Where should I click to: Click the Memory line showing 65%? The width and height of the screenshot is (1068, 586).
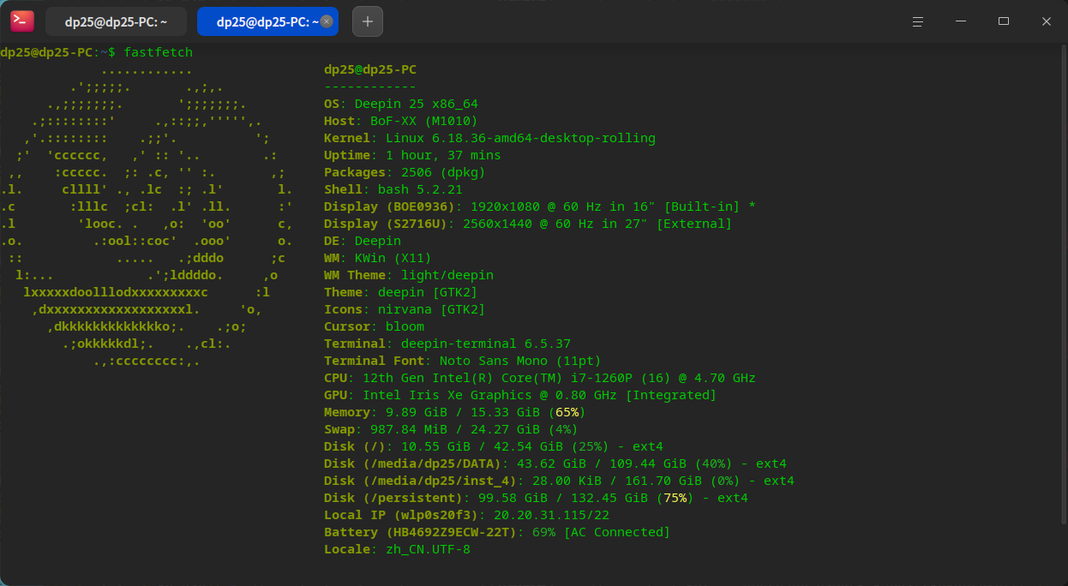coord(455,412)
